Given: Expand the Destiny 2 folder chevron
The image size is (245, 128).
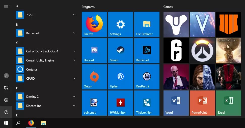Looking at the screenshot, I should pos(74,97).
